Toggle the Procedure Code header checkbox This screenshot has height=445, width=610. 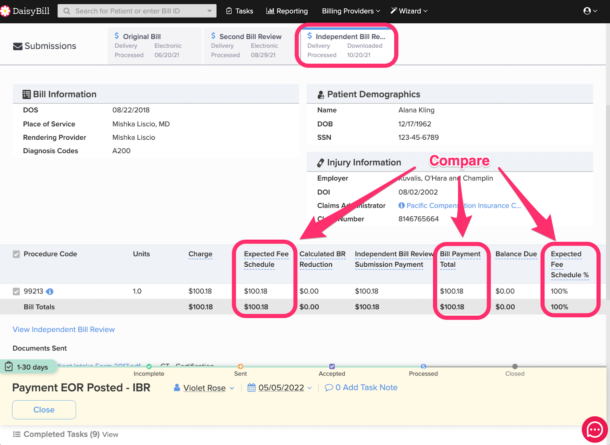pos(16,254)
